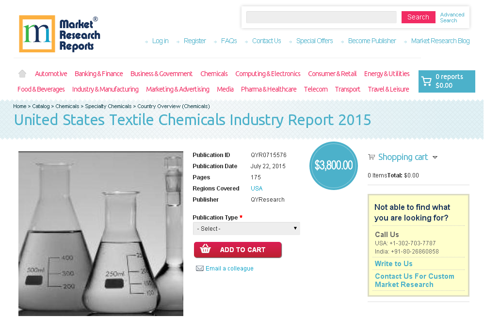Click the basket icon inside Add to Cart

[205, 249]
